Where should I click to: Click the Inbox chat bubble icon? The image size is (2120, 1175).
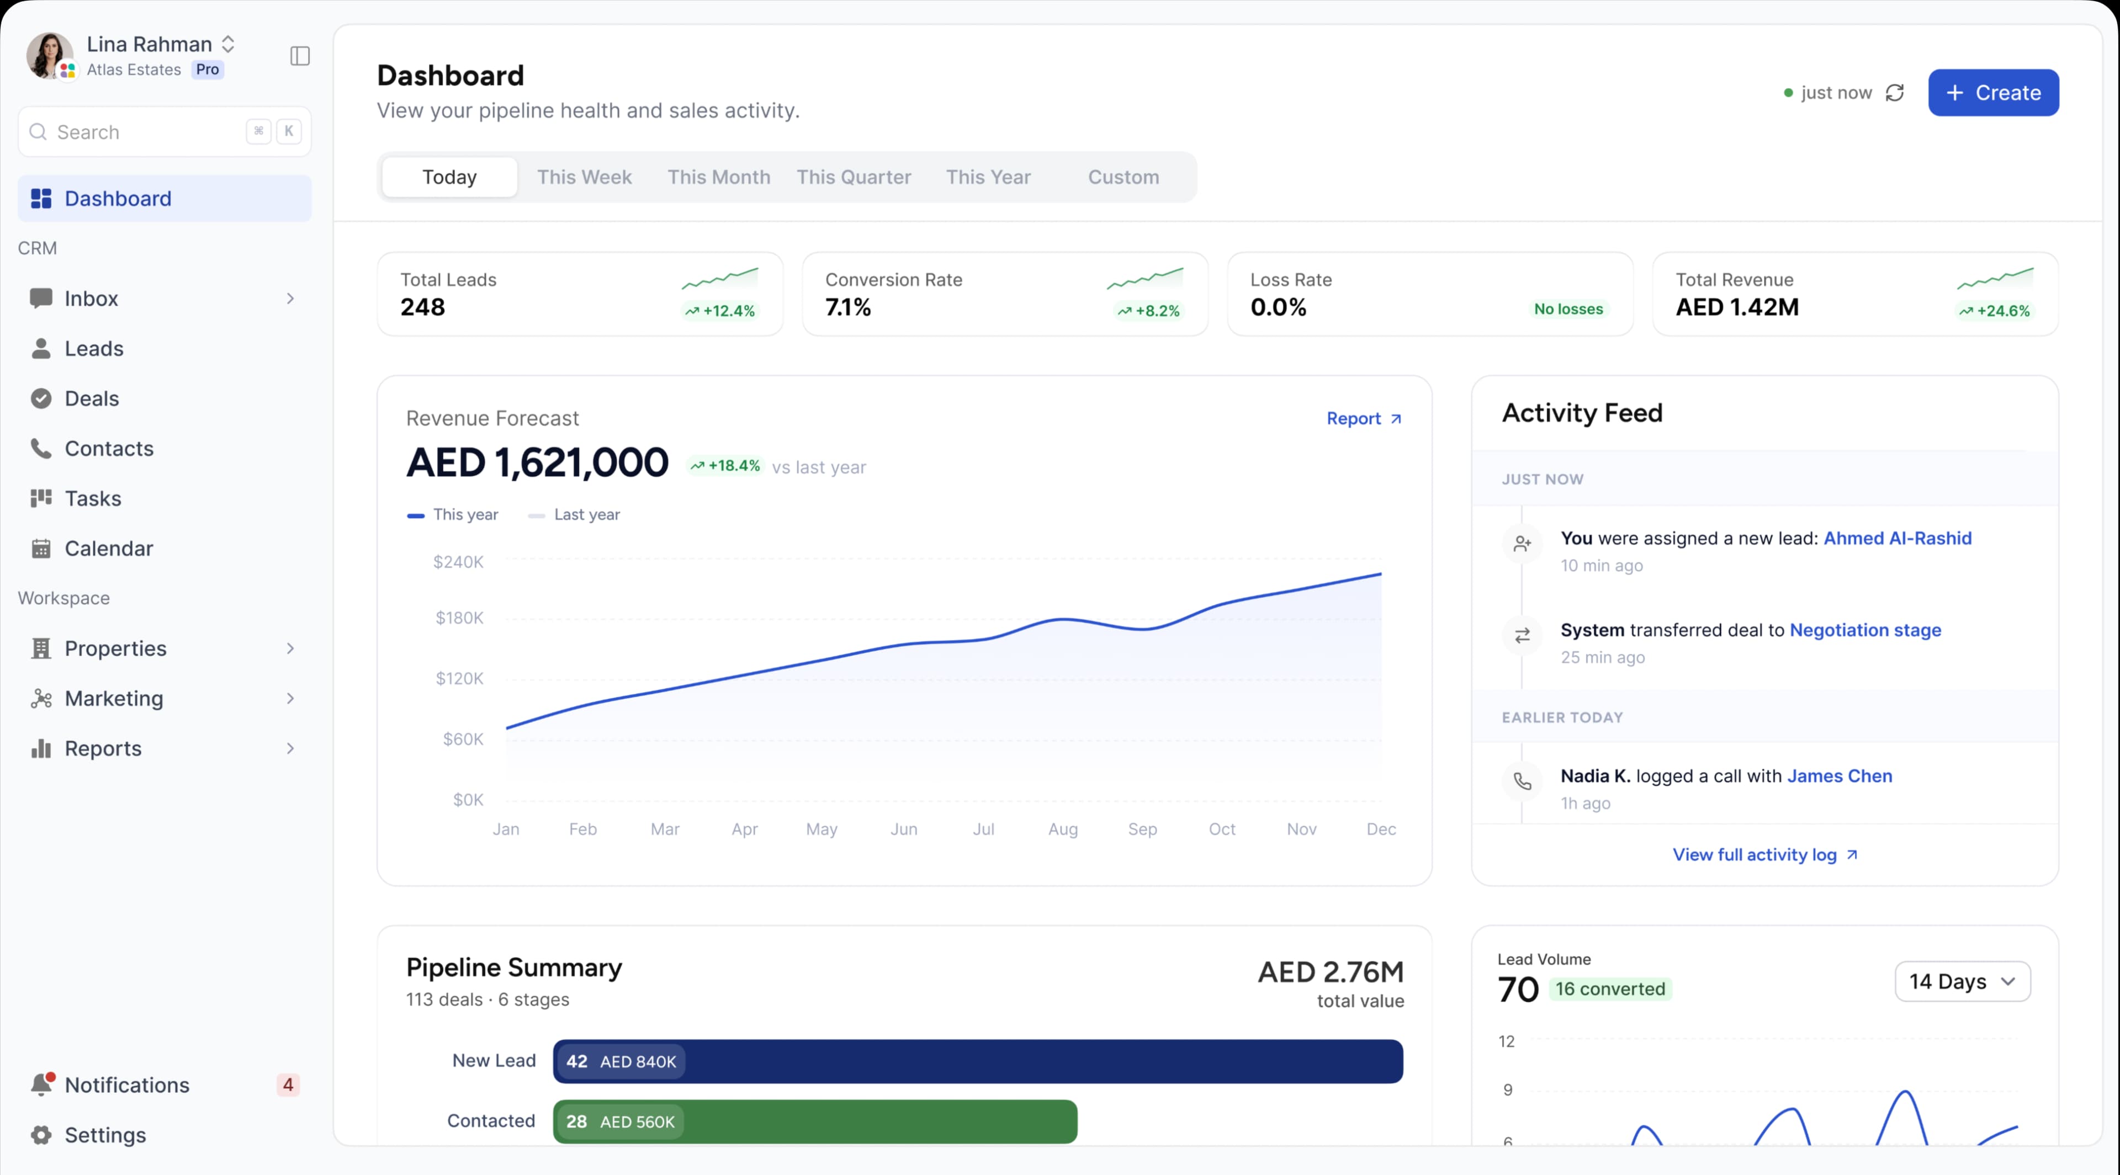tap(40, 298)
